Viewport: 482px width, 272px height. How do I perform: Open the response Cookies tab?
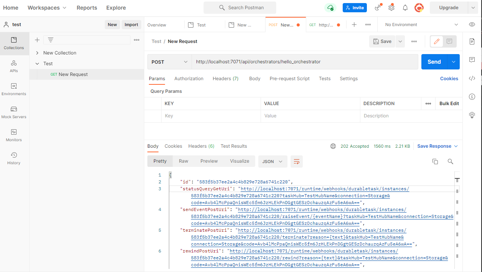point(173,146)
